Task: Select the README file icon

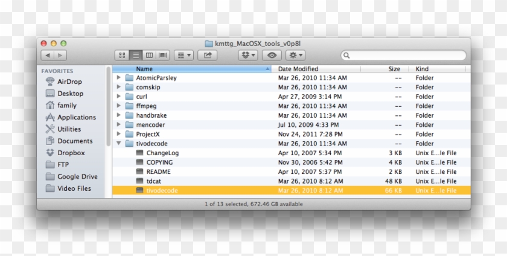Action: (139, 171)
